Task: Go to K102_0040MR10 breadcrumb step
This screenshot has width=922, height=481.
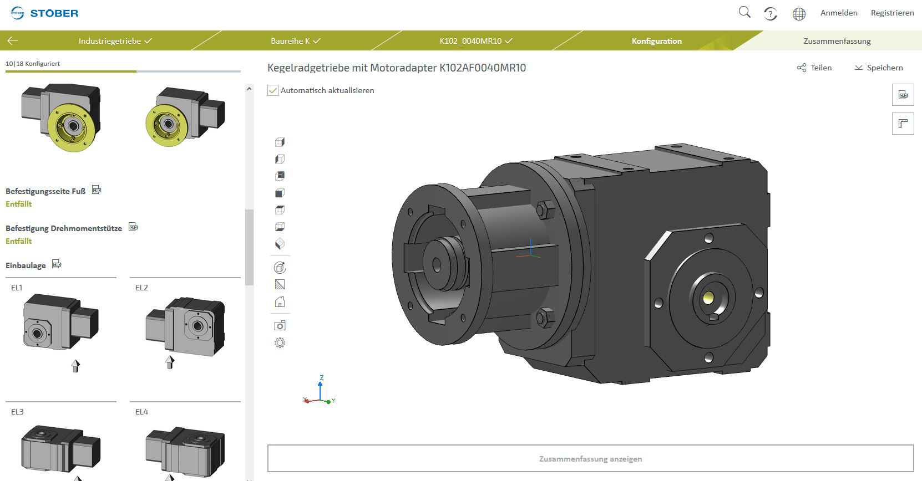Action: [475, 41]
